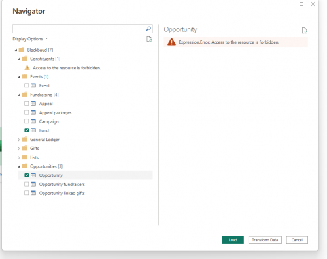This screenshot has height=259, width=327.
Task: Click the Lists folder icon
Action: coord(24,157)
